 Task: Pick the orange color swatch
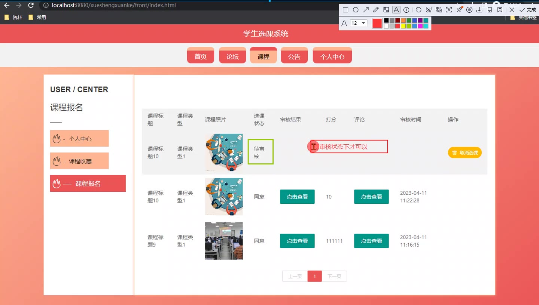[403, 21]
